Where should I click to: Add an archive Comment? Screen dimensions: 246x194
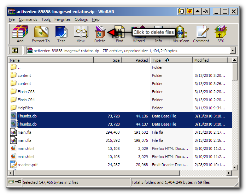pyautogui.click(x=201, y=34)
